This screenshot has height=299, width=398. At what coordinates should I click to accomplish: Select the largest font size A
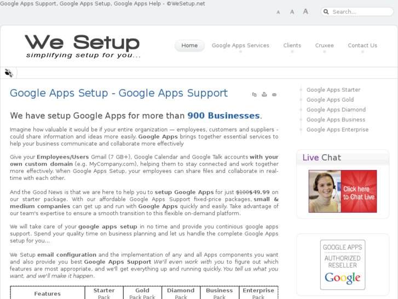point(305,12)
